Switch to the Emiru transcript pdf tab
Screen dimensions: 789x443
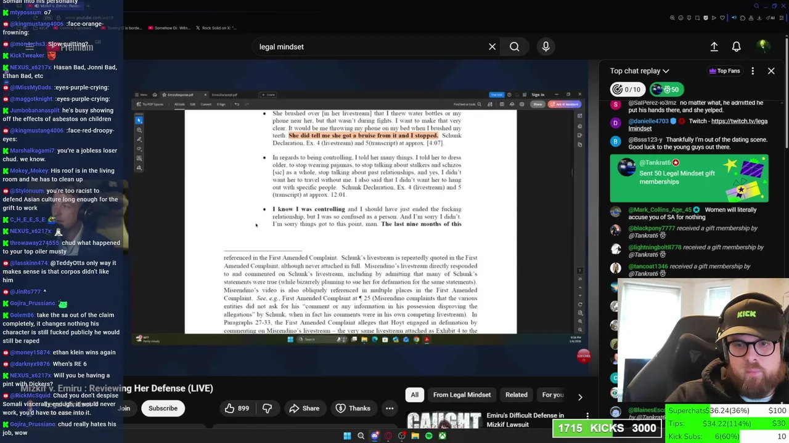224,95
